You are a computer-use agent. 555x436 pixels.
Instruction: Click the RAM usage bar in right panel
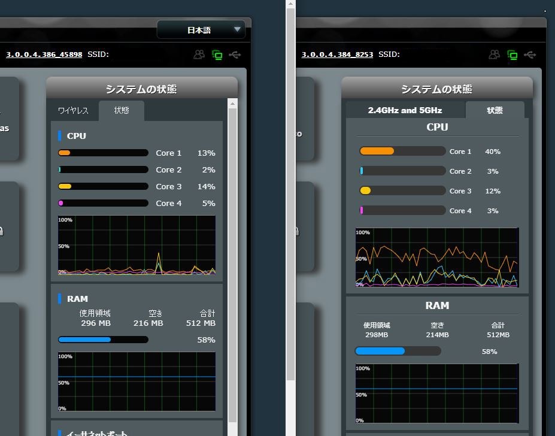pyautogui.click(x=398, y=351)
